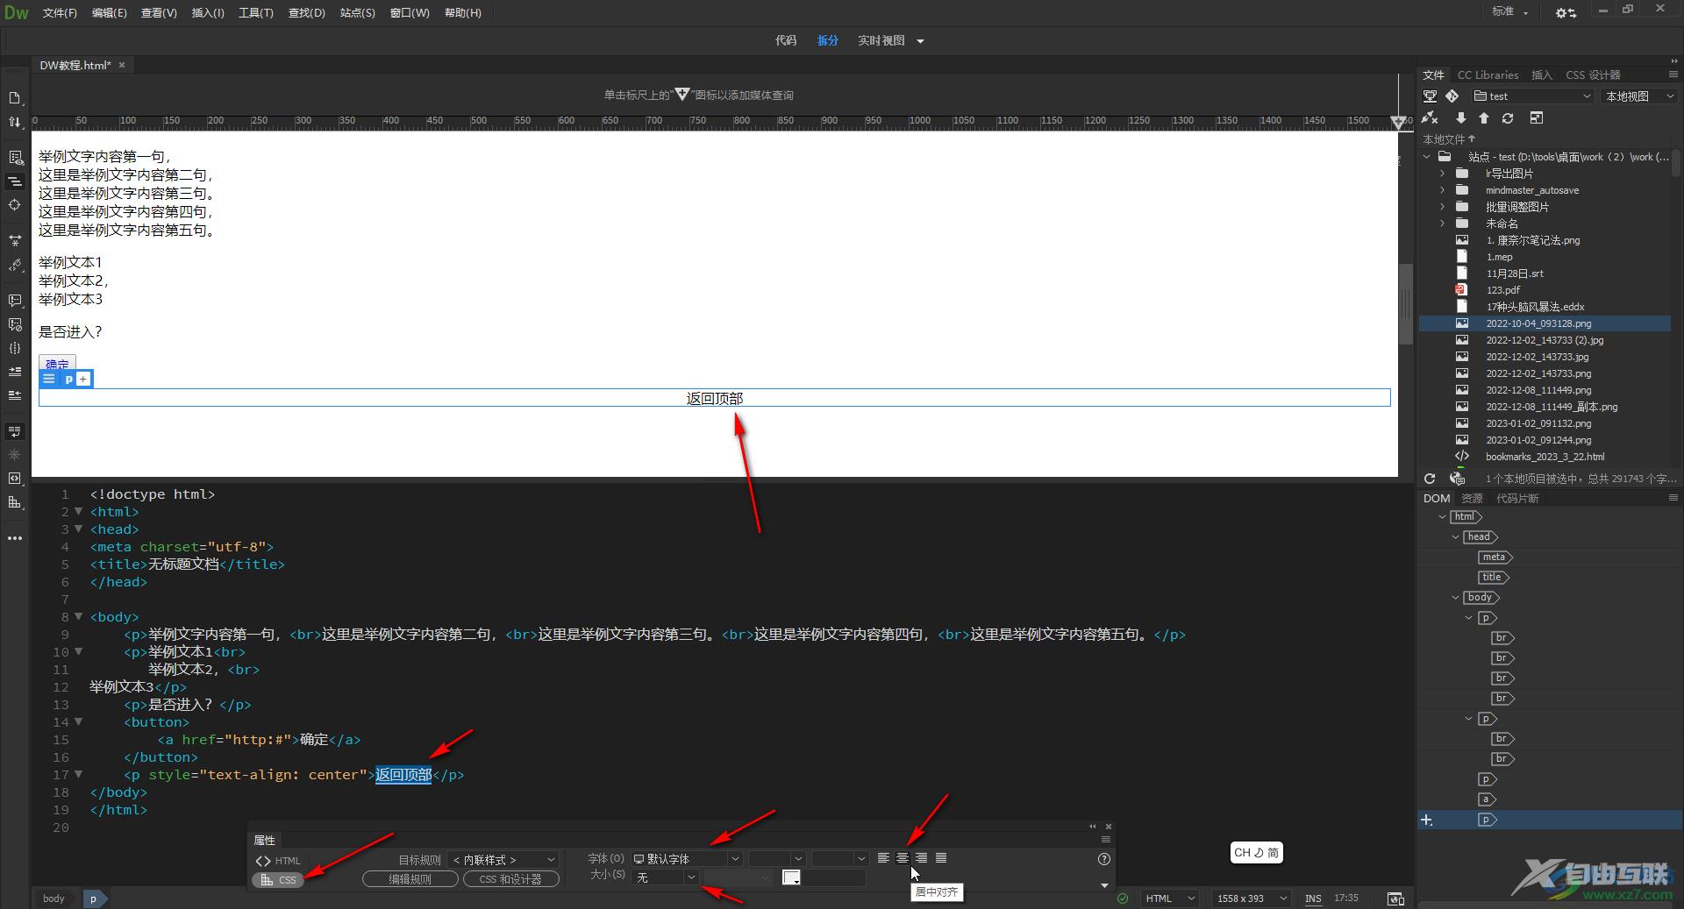The image size is (1684, 909).
Task: Enable Inspect mode crosshair icon
Action: click(x=15, y=205)
